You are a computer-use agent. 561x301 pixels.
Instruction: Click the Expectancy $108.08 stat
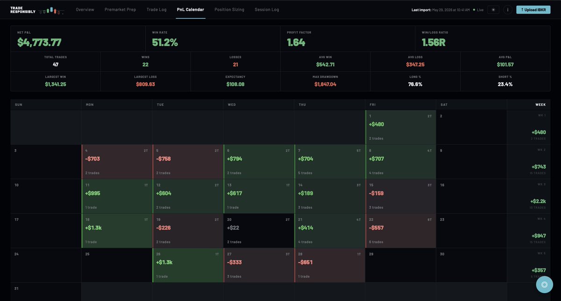[x=236, y=81]
